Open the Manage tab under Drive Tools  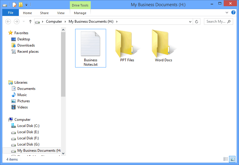[x=80, y=13]
